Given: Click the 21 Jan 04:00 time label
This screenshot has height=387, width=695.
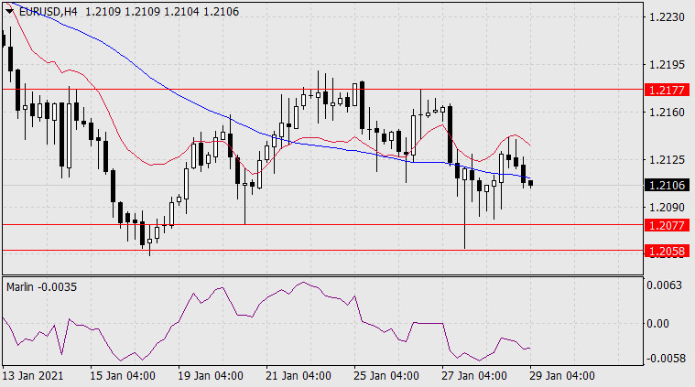Looking at the screenshot, I should pos(299,376).
